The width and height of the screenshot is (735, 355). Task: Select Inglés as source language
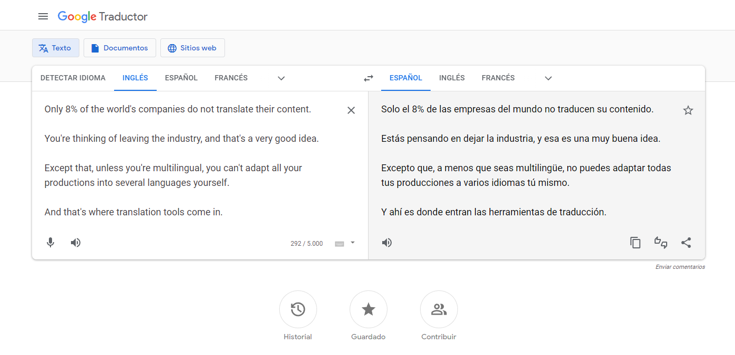click(x=135, y=78)
